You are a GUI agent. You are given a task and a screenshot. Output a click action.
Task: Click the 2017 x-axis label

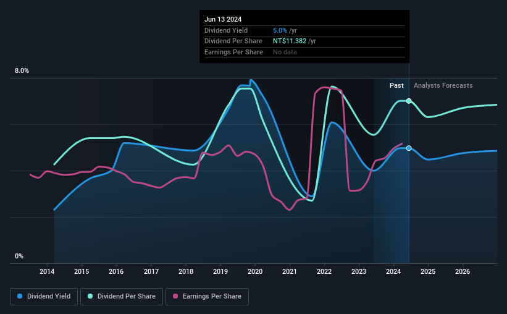(151, 271)
